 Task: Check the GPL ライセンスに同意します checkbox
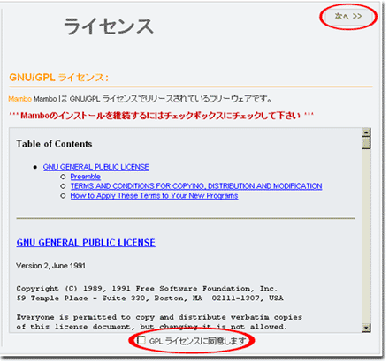(141, 340)
